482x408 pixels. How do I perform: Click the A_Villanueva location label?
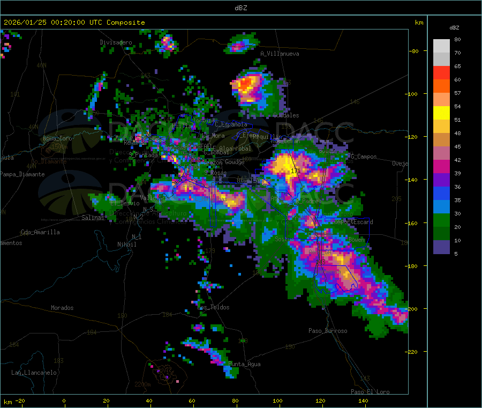coord(280,54)
